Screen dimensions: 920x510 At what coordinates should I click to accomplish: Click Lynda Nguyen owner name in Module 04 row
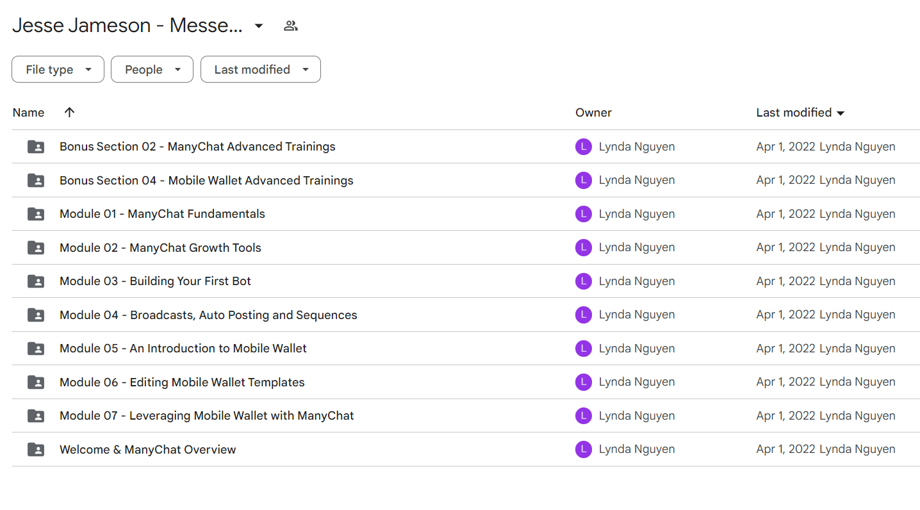click(x=637, y=315)
